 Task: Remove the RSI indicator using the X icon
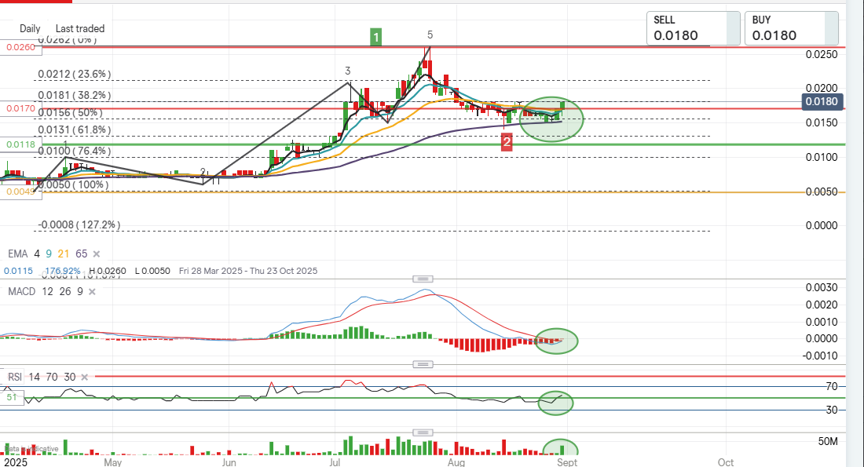(x=84, y=377)
